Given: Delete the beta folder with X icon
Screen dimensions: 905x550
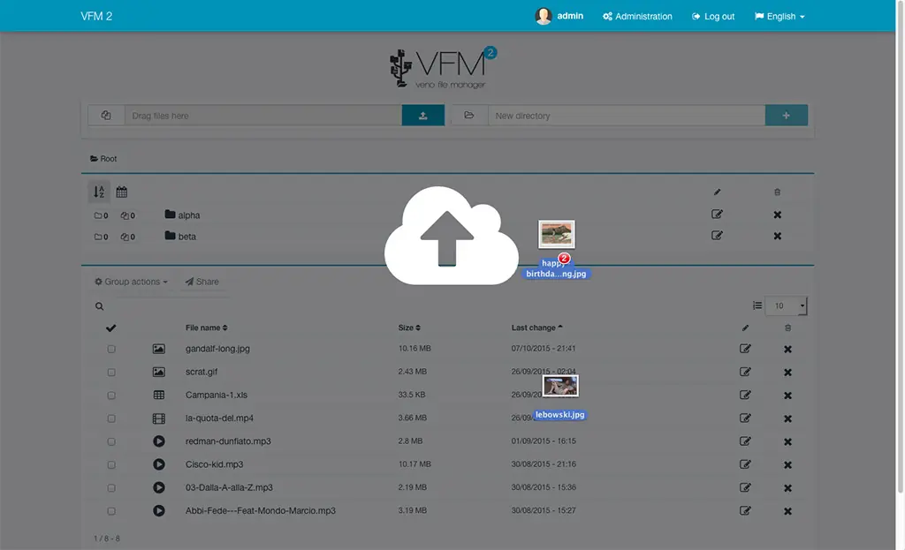Looking at the screenshot, I should [x=778, y=237].
